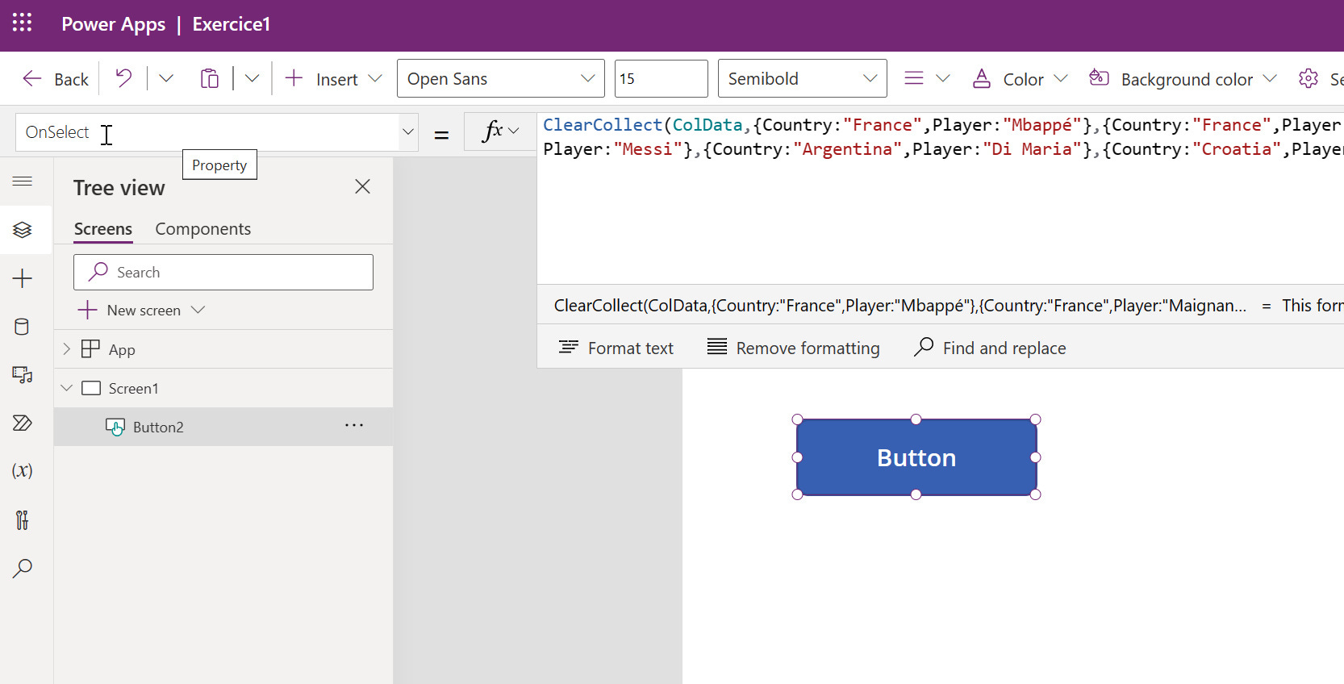Go Back using the arrow button
Viewport: 1344px width, 684px height.
[x=55, y=79]
